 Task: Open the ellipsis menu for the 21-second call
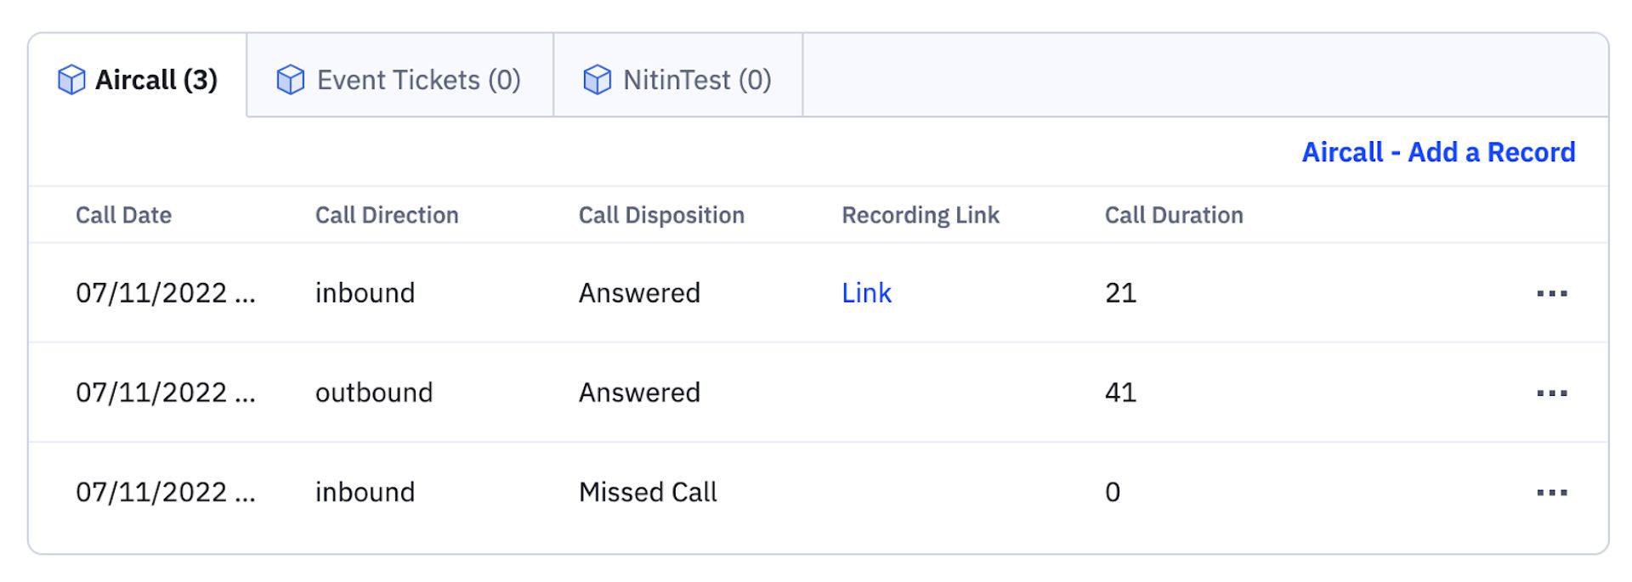[1551, 294]
